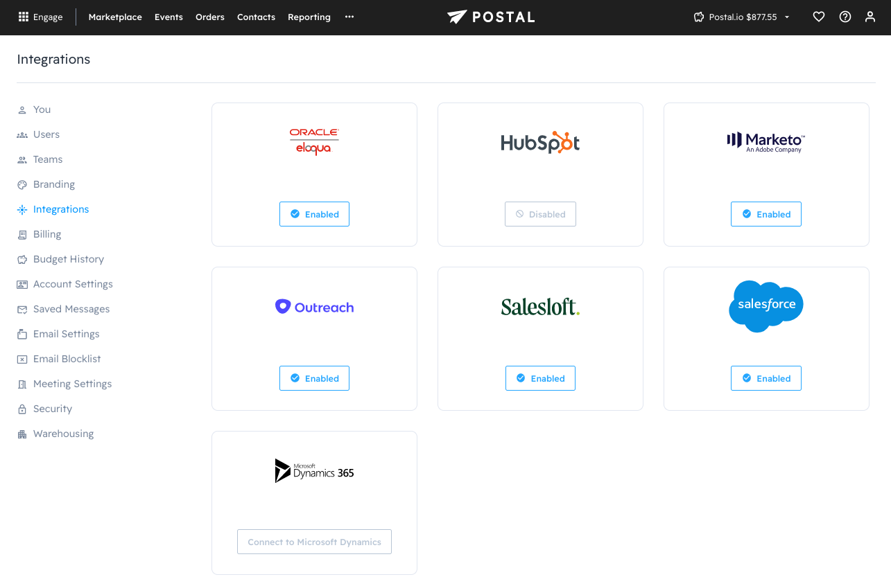Click the heart favorites icon
The height and width of the screenshot is (586, 891).
[x=819, y=17]
